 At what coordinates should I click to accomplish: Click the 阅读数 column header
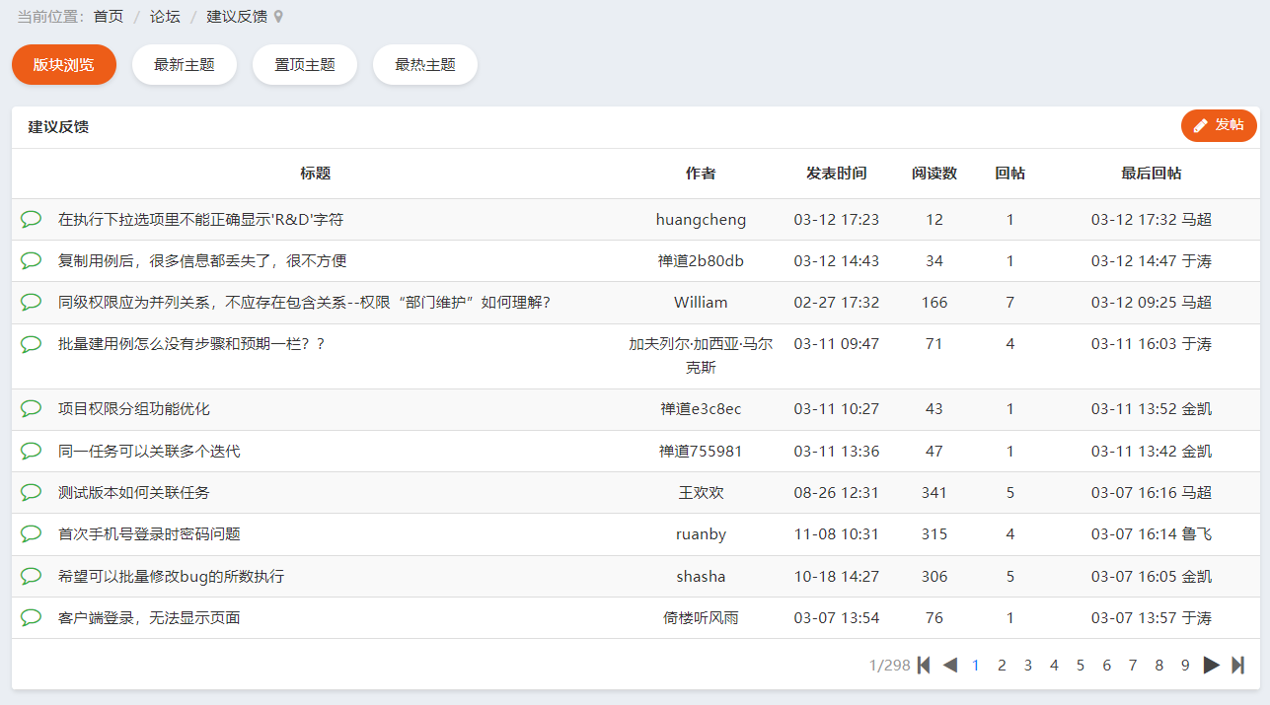point(934,173)
